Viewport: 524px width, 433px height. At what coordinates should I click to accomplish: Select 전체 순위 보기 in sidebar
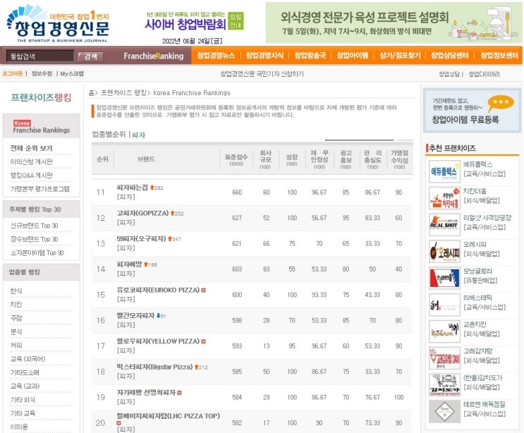point(31,148)
